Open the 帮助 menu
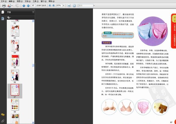This screenshot has width=176, height=124. click(53, 1)
